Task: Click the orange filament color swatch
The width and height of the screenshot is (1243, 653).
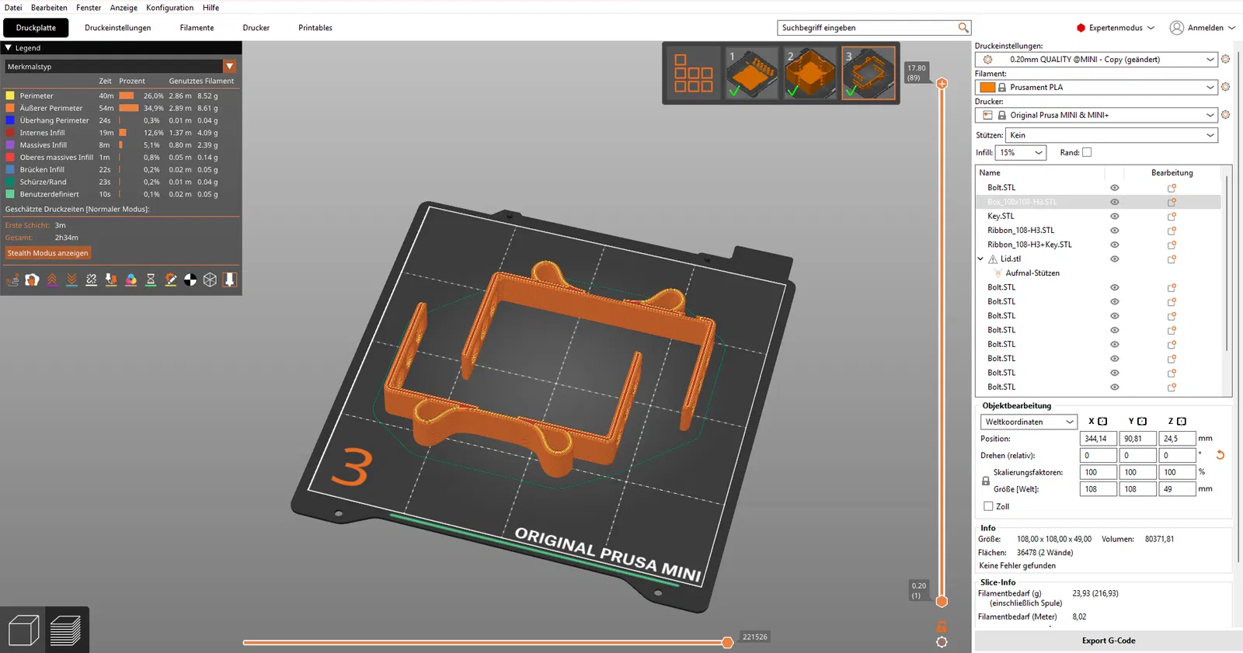Action: [x=987, y=87]
